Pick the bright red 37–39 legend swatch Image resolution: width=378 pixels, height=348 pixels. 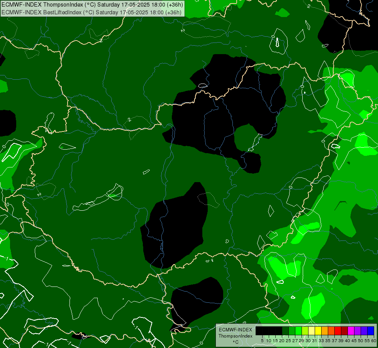[338, 331]
